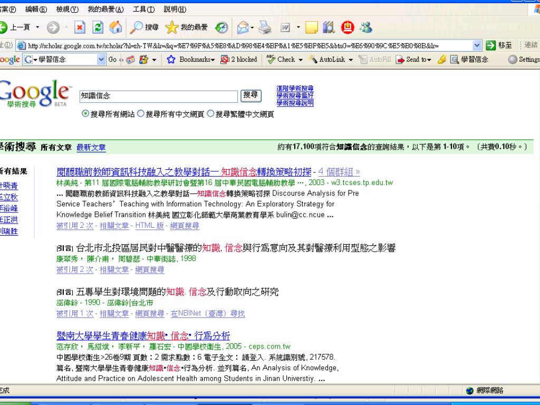Image resolution: width=540 pixels, height=405 pixels.
Task: Click the 學習信念 find-word button on the toolbar
Action: point(469,60)
